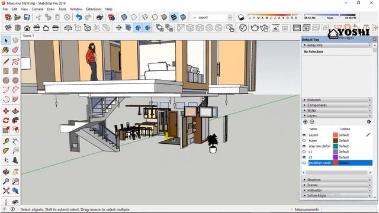The image size is (379, 213).
Task: Select the Tape Measure tool
Action: click(6, 141)
